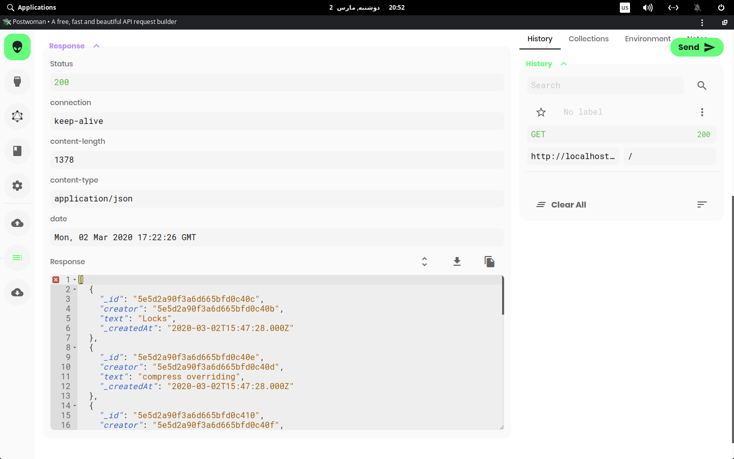Open the history entry options three-dot menu
The width and height of the screenshot is (734, 459).
click(702, 112)
